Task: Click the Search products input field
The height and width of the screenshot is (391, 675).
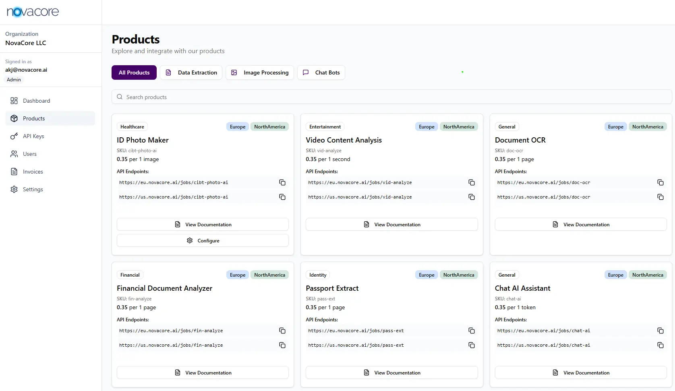Action: click(x=282, y=97)
